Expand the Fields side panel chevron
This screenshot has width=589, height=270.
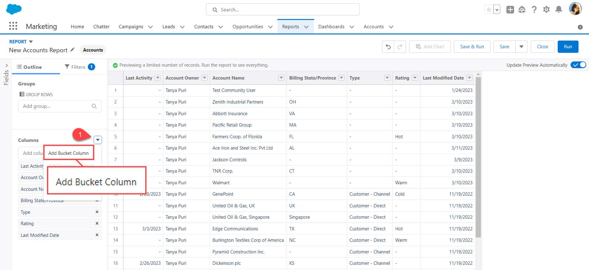[6, 65]
